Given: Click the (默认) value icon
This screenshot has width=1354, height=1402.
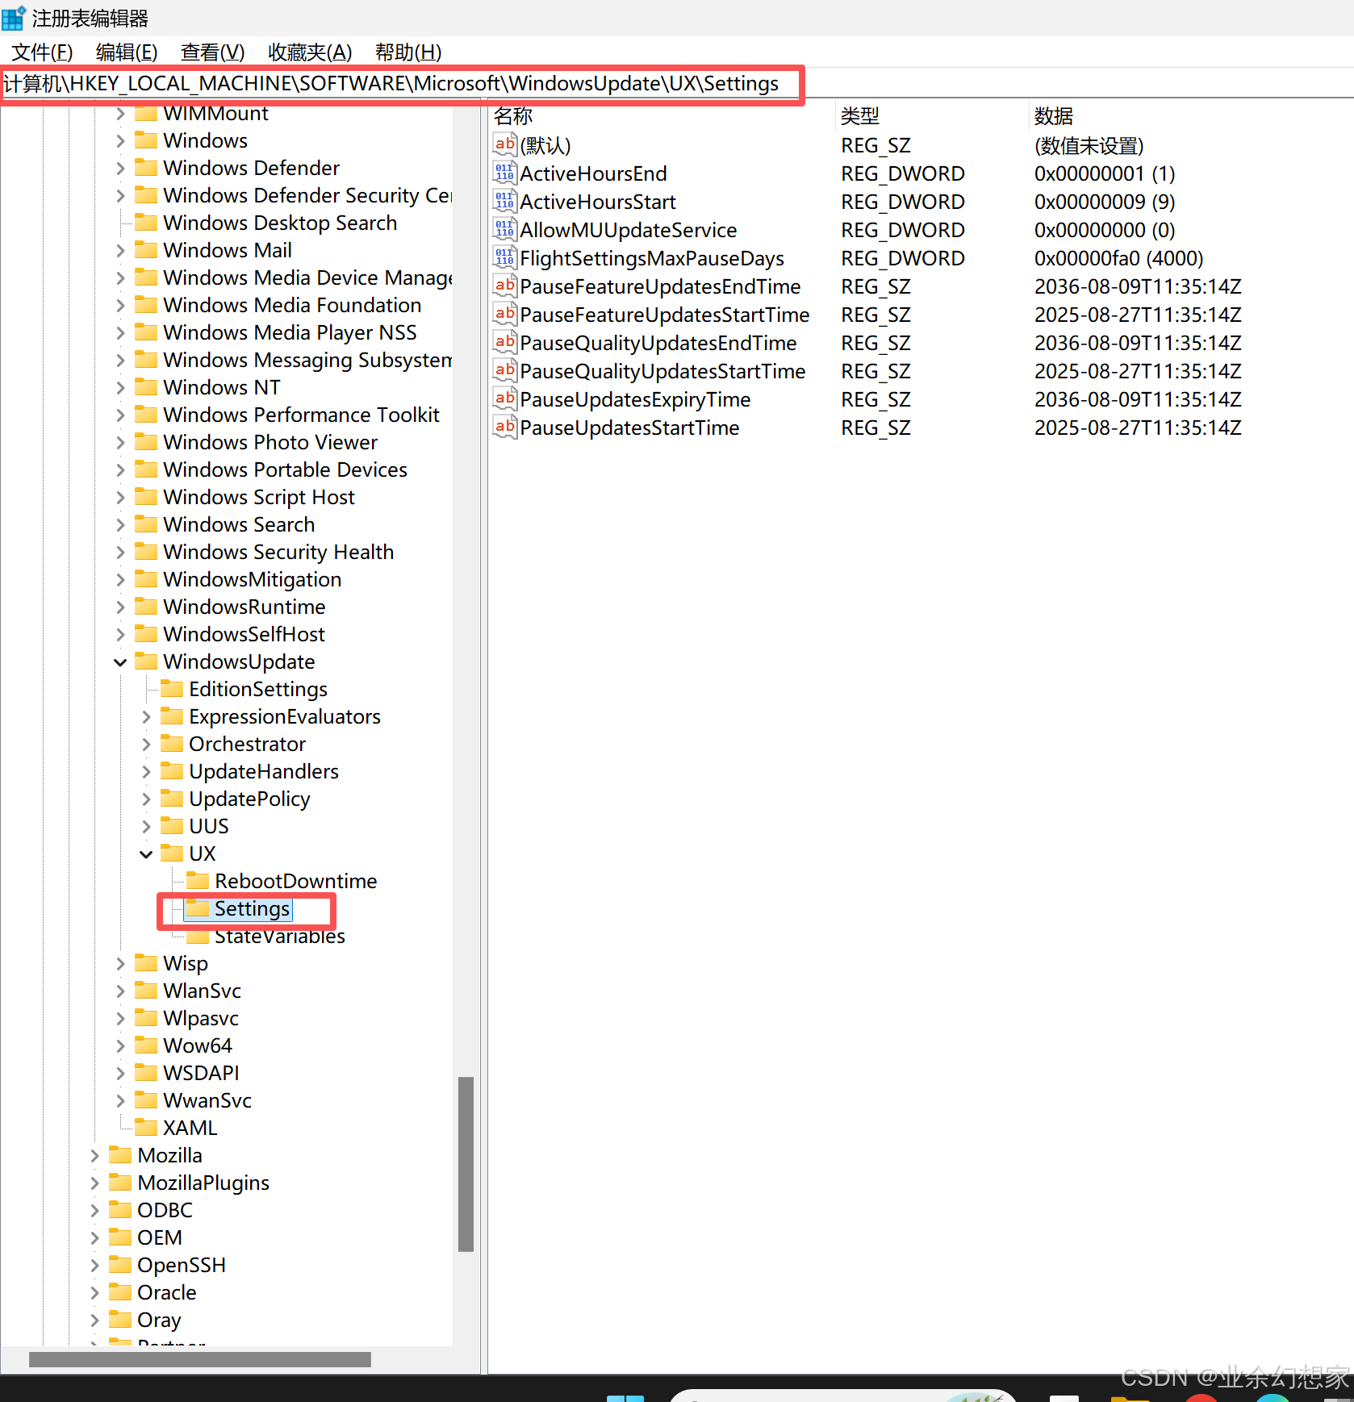Looking at the screenshot, I should (x=504, y=144).
